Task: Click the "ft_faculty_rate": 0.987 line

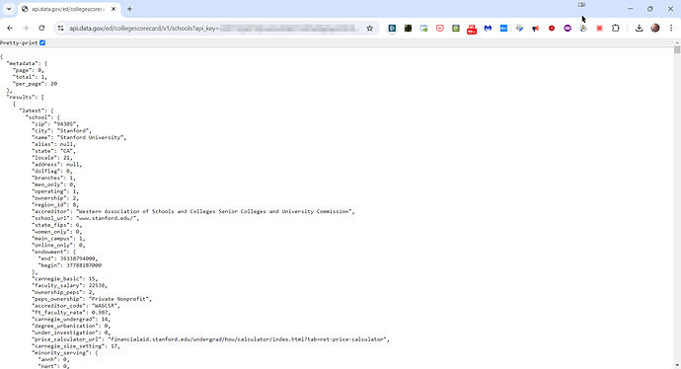Action: tap(71, 313)
